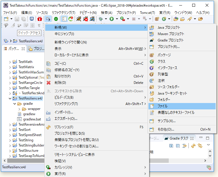Choose その他(O)... in New submenu
The width and height of the screenshot is (218, 177).
(182, 129)
